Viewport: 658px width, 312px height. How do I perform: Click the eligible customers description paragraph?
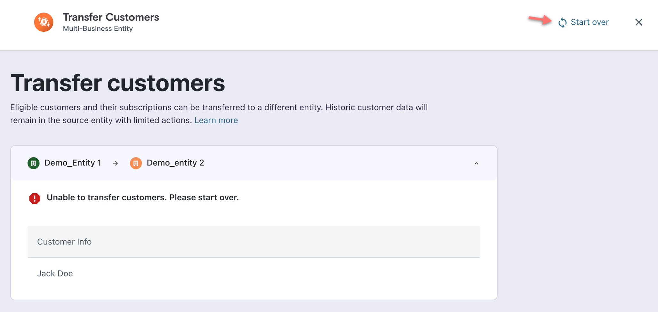pos(219,108)
